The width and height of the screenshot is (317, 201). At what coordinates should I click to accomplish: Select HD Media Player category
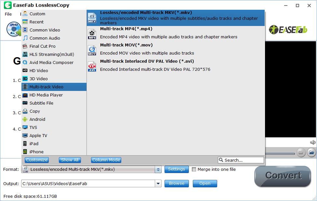tap(54, 95)
